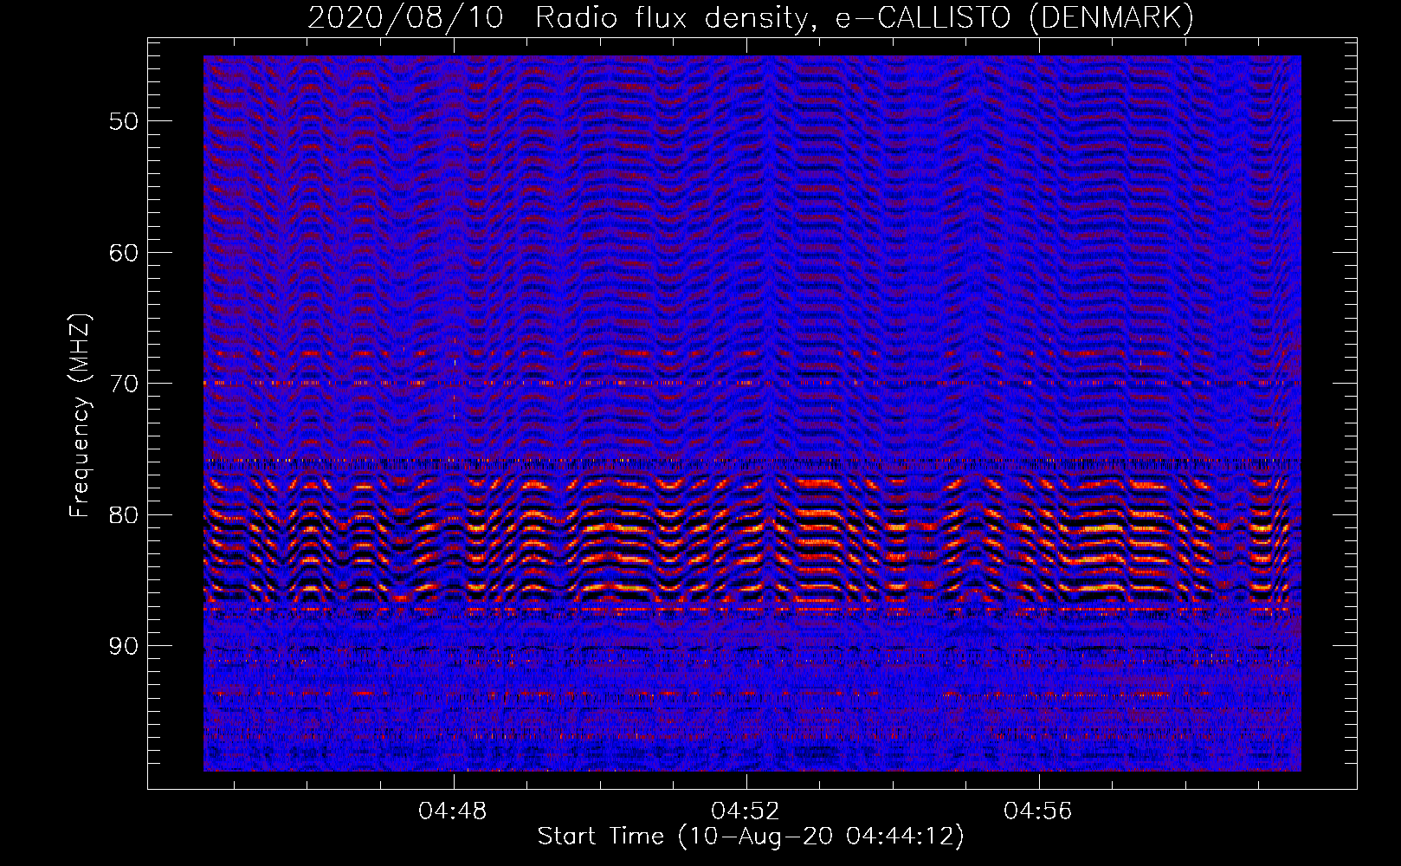Select the Frequency (MHZ) axis label

pos(80,416)
